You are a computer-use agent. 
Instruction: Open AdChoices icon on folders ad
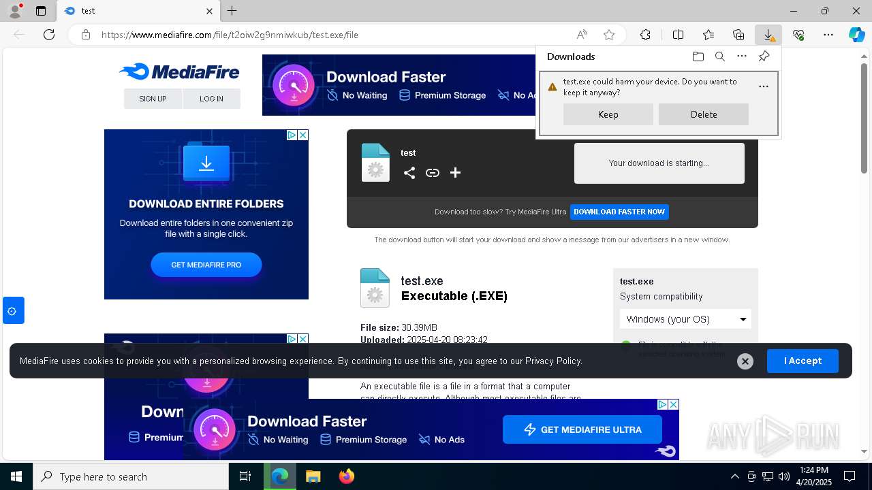click(292, 135)
